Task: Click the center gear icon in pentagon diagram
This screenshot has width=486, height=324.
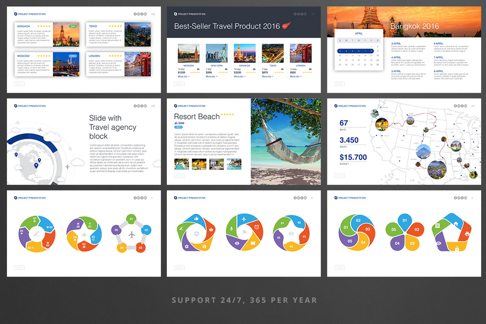Action: [x=196, y=234]
